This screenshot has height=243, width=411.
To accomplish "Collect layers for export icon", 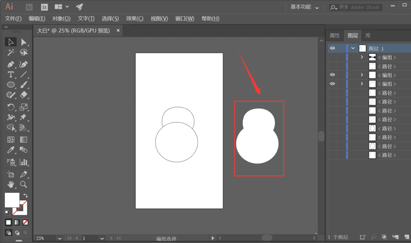I will click(x=363, y=237).
